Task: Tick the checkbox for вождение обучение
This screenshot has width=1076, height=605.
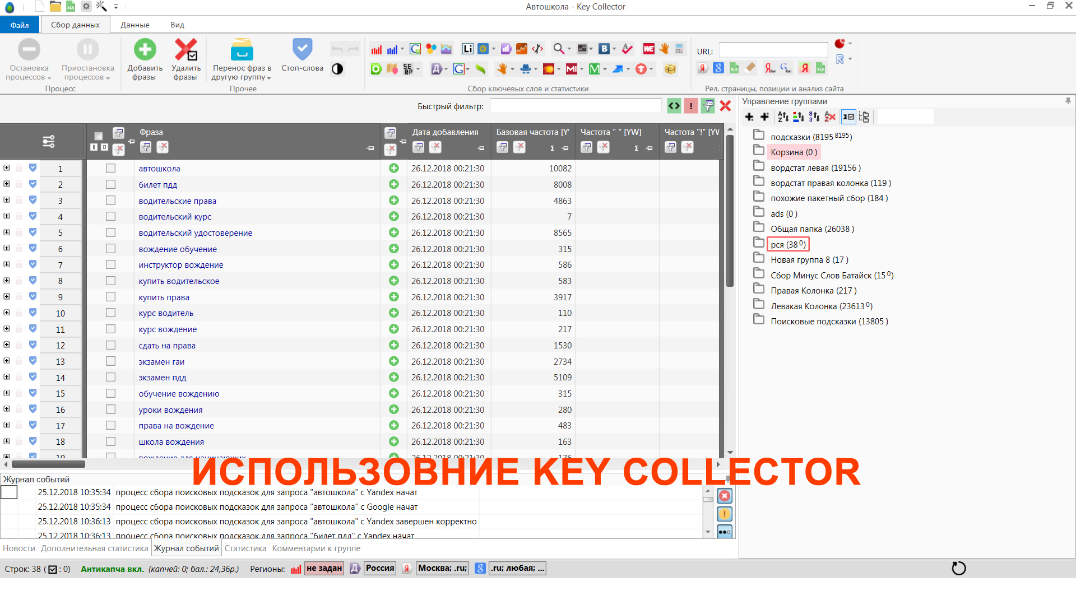Action: pos(110,249)
